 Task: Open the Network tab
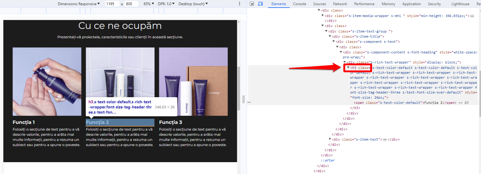point(340,4)
